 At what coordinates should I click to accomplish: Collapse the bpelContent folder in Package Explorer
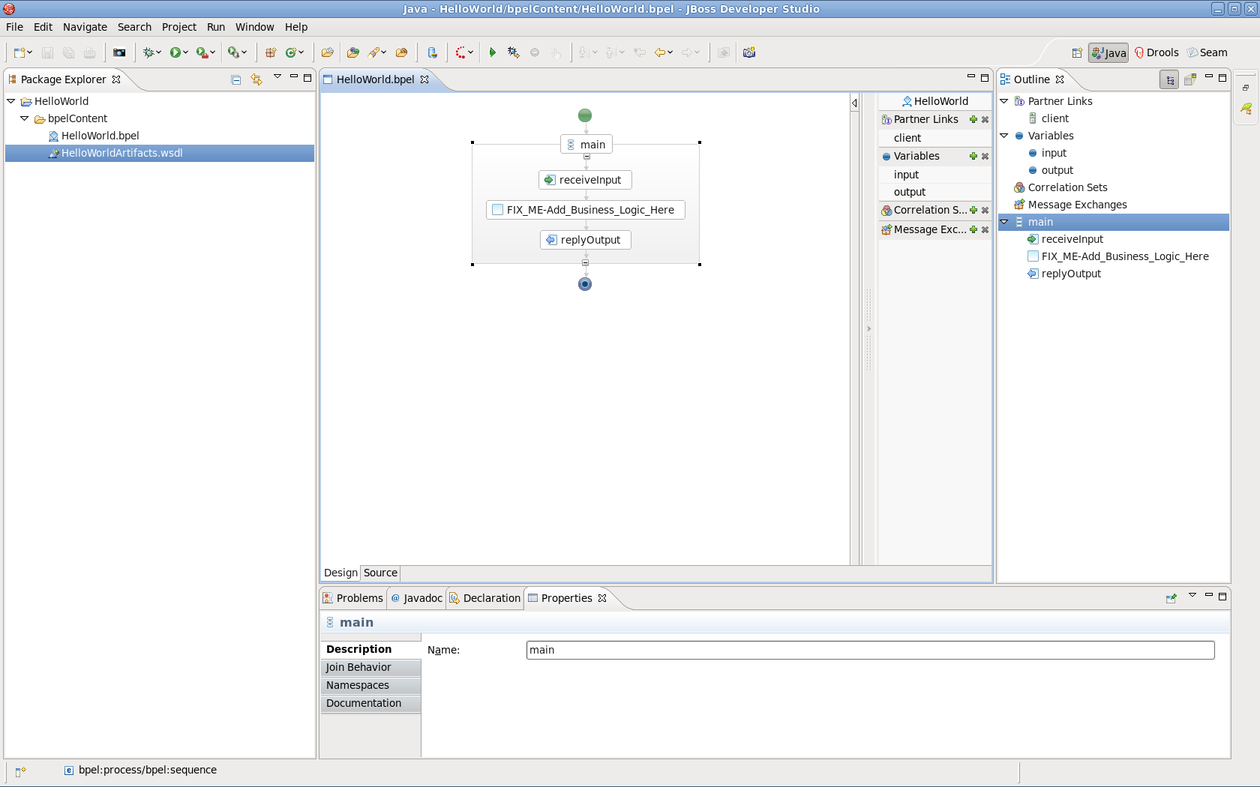(22, 118)
